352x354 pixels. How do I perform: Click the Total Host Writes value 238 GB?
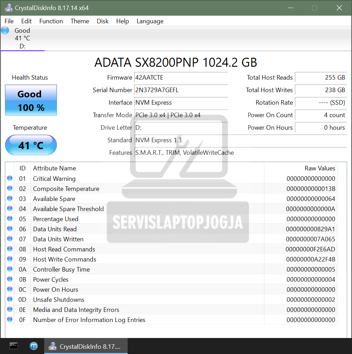pyautogui.click(x=321, y=90)
